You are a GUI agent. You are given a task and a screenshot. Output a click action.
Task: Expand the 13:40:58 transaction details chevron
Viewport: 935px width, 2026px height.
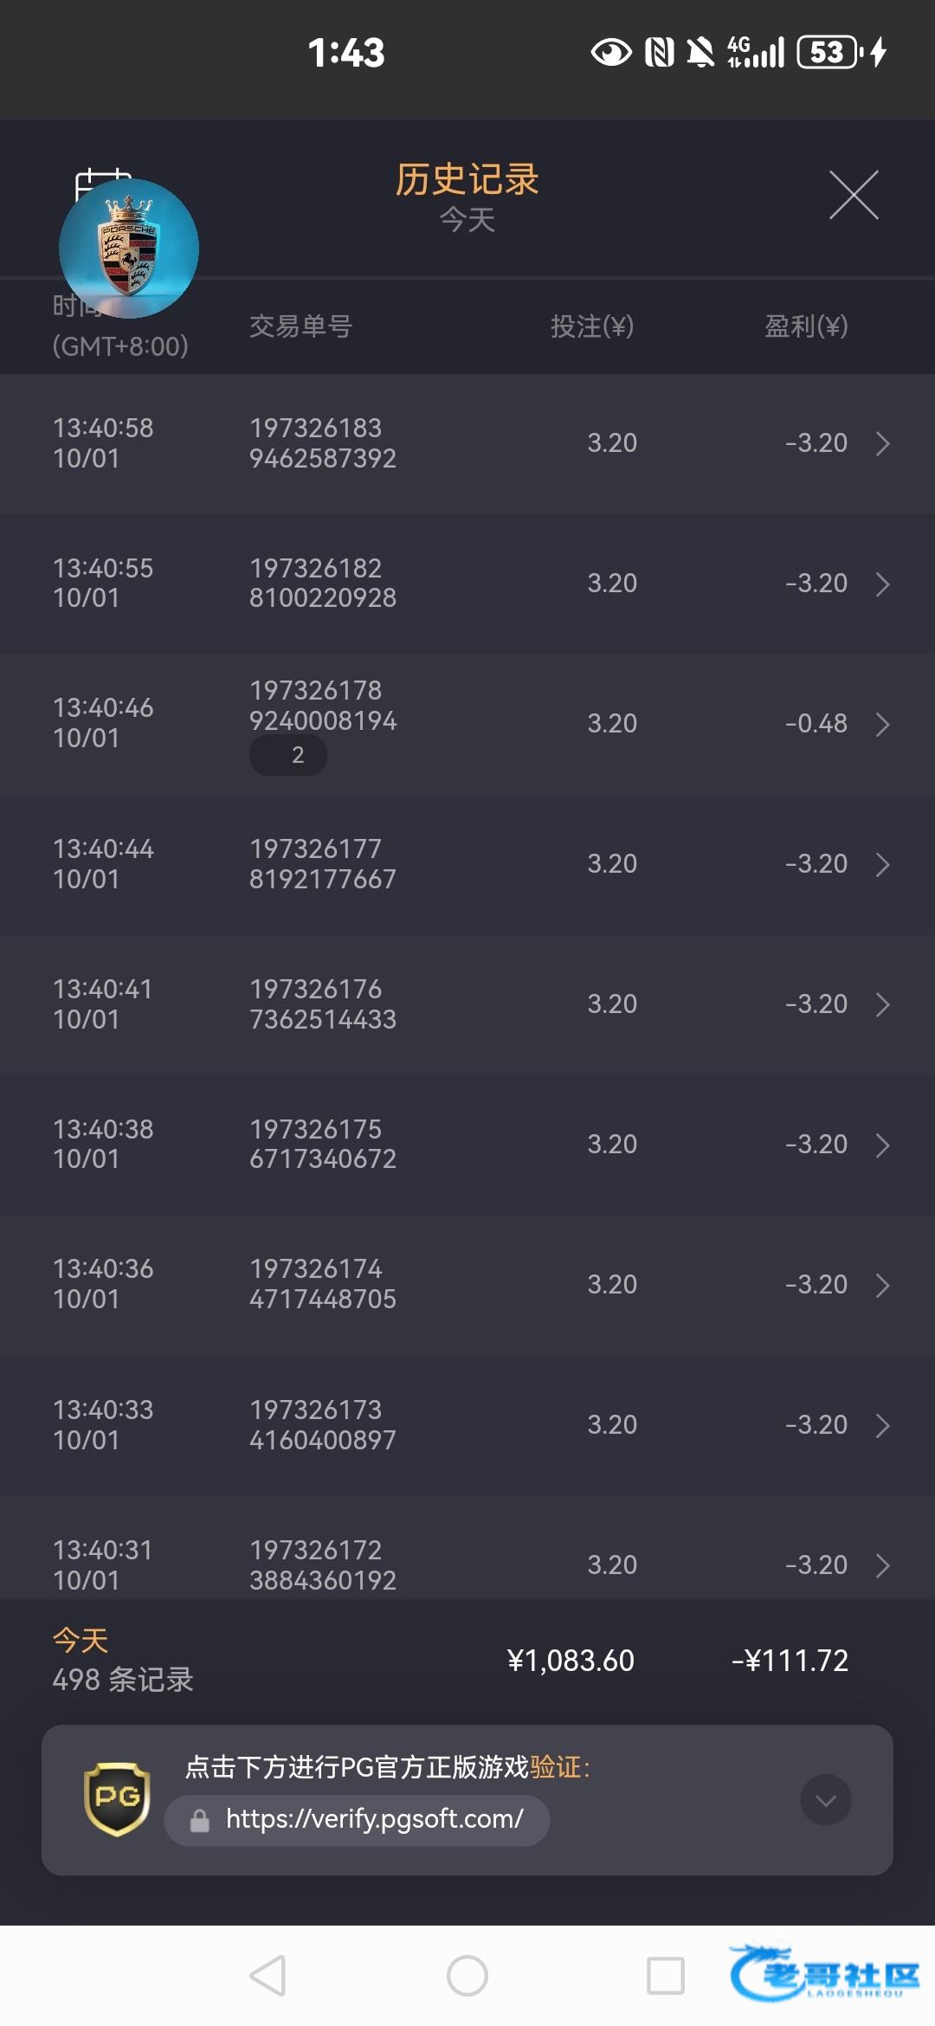tap(882, 444)
